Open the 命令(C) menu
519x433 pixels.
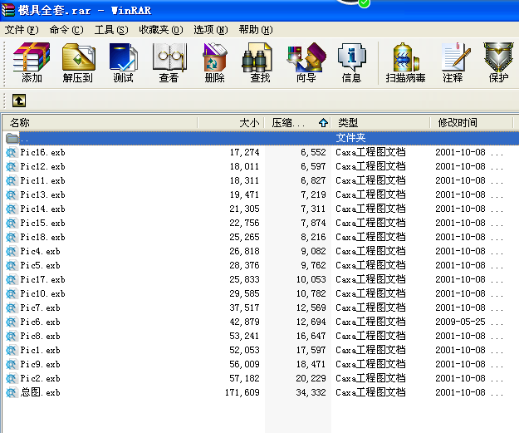(66, 30)
